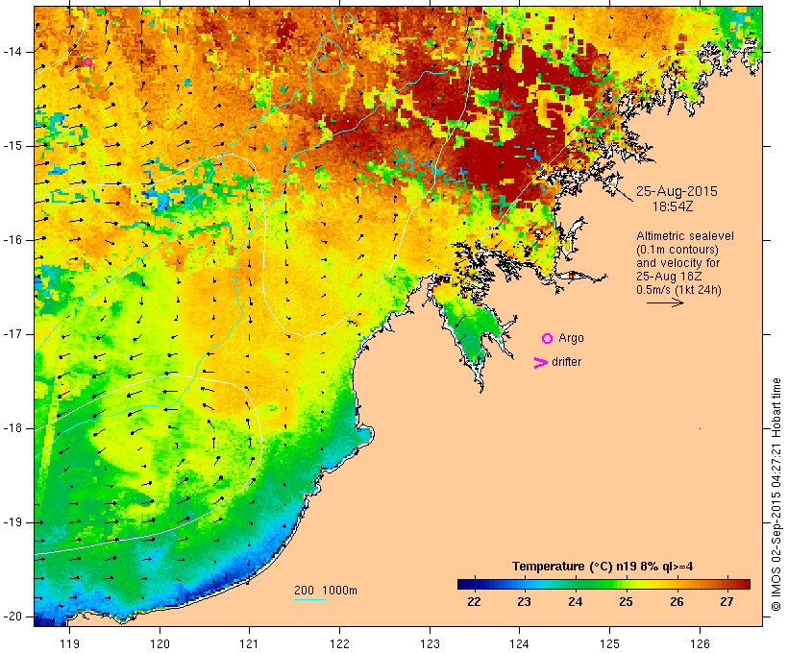Click the '0.5m/s (1kt 24h)' scale text

(x=678, y=290)
